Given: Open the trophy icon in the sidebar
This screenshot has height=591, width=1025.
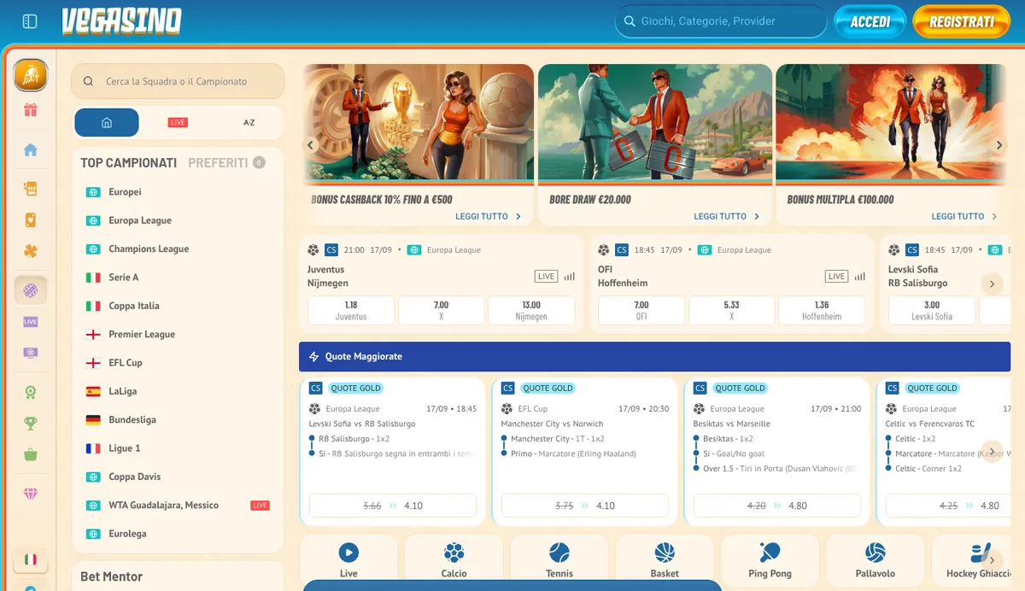Looking at the screenshot, I should coord(31,423).
